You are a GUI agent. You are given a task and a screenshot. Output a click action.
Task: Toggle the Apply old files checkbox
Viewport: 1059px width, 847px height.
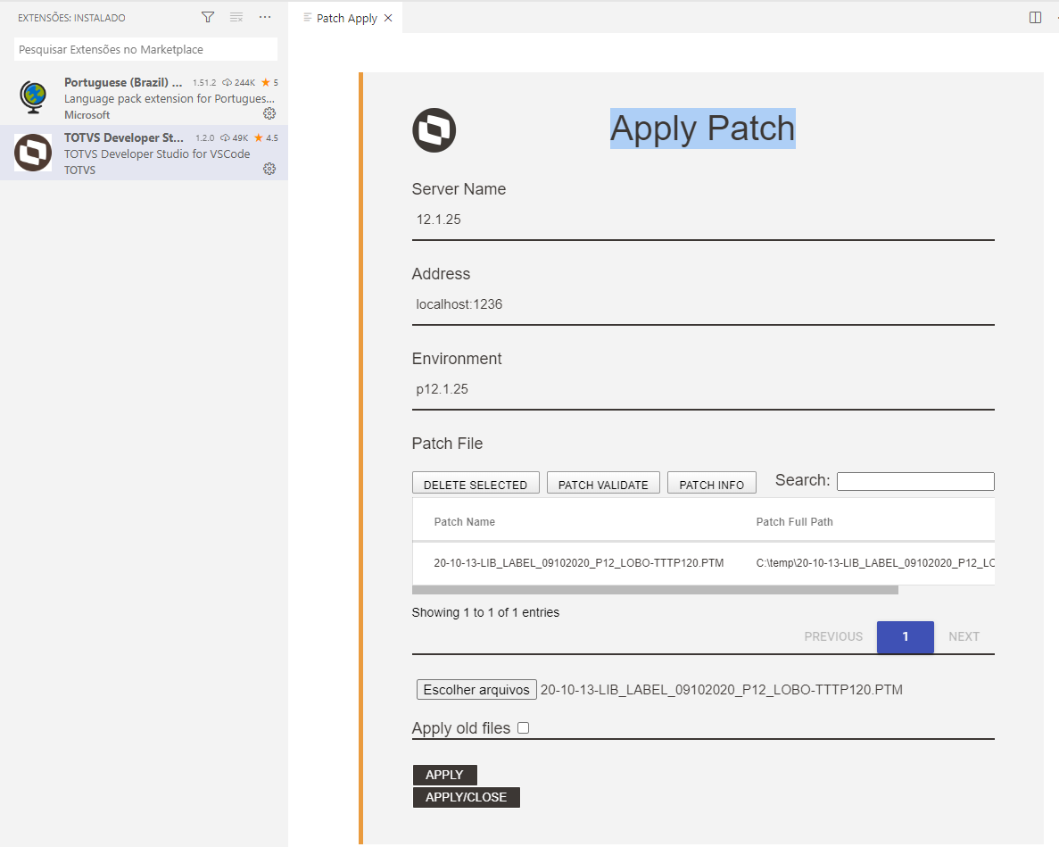pyautogui.click(x=524, y=728)
